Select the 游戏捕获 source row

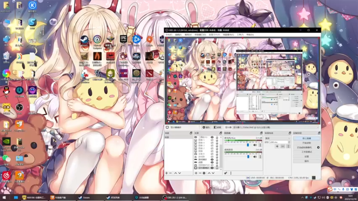206,159
